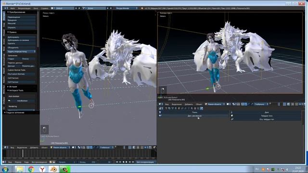Click the Гладко shading button
This screenshot has width=308, height=173.
tap(14, 59)
